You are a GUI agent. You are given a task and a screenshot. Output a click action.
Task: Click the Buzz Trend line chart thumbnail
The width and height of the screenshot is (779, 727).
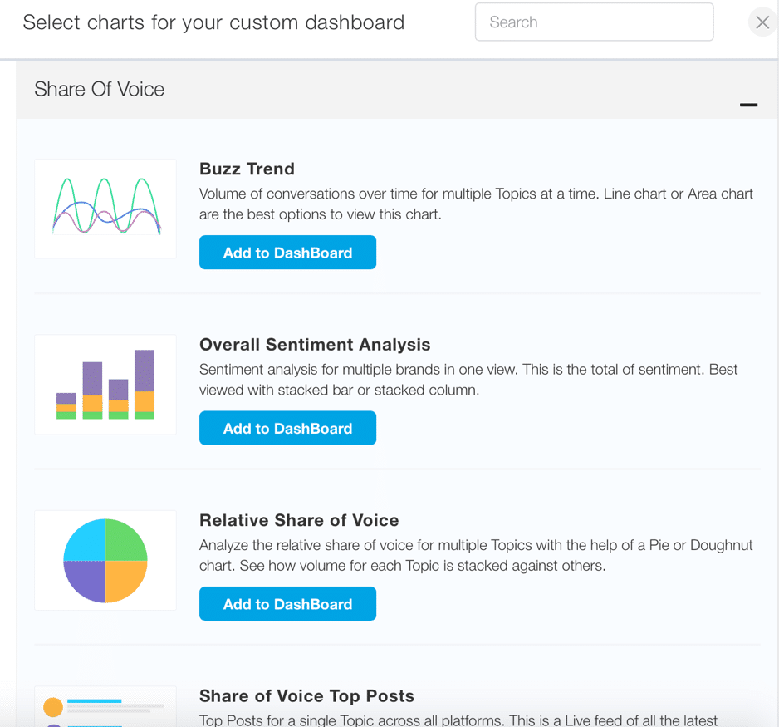105,209
